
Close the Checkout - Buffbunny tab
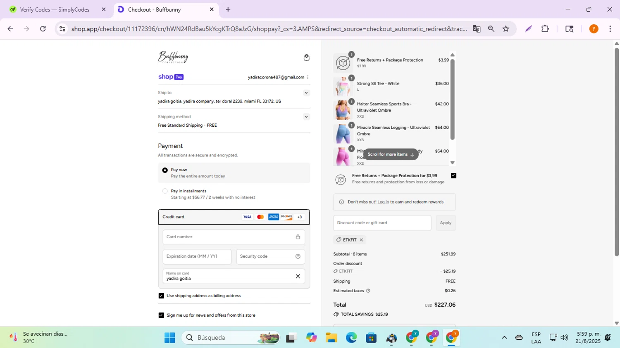pyautogui.click(x=212, y=9)
